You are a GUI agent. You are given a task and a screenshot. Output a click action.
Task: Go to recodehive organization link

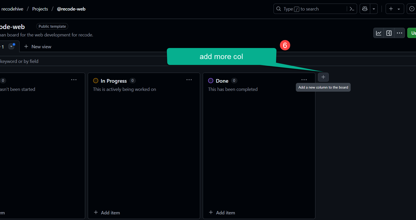click(12, 9)
